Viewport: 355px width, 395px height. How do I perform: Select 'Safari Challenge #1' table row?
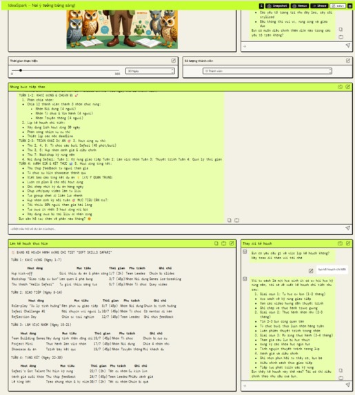click(x=93, y=312)
